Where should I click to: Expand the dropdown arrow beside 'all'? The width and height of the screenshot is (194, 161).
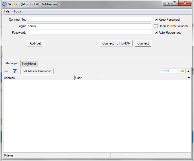pyautogui.click(x=188, y=71)
